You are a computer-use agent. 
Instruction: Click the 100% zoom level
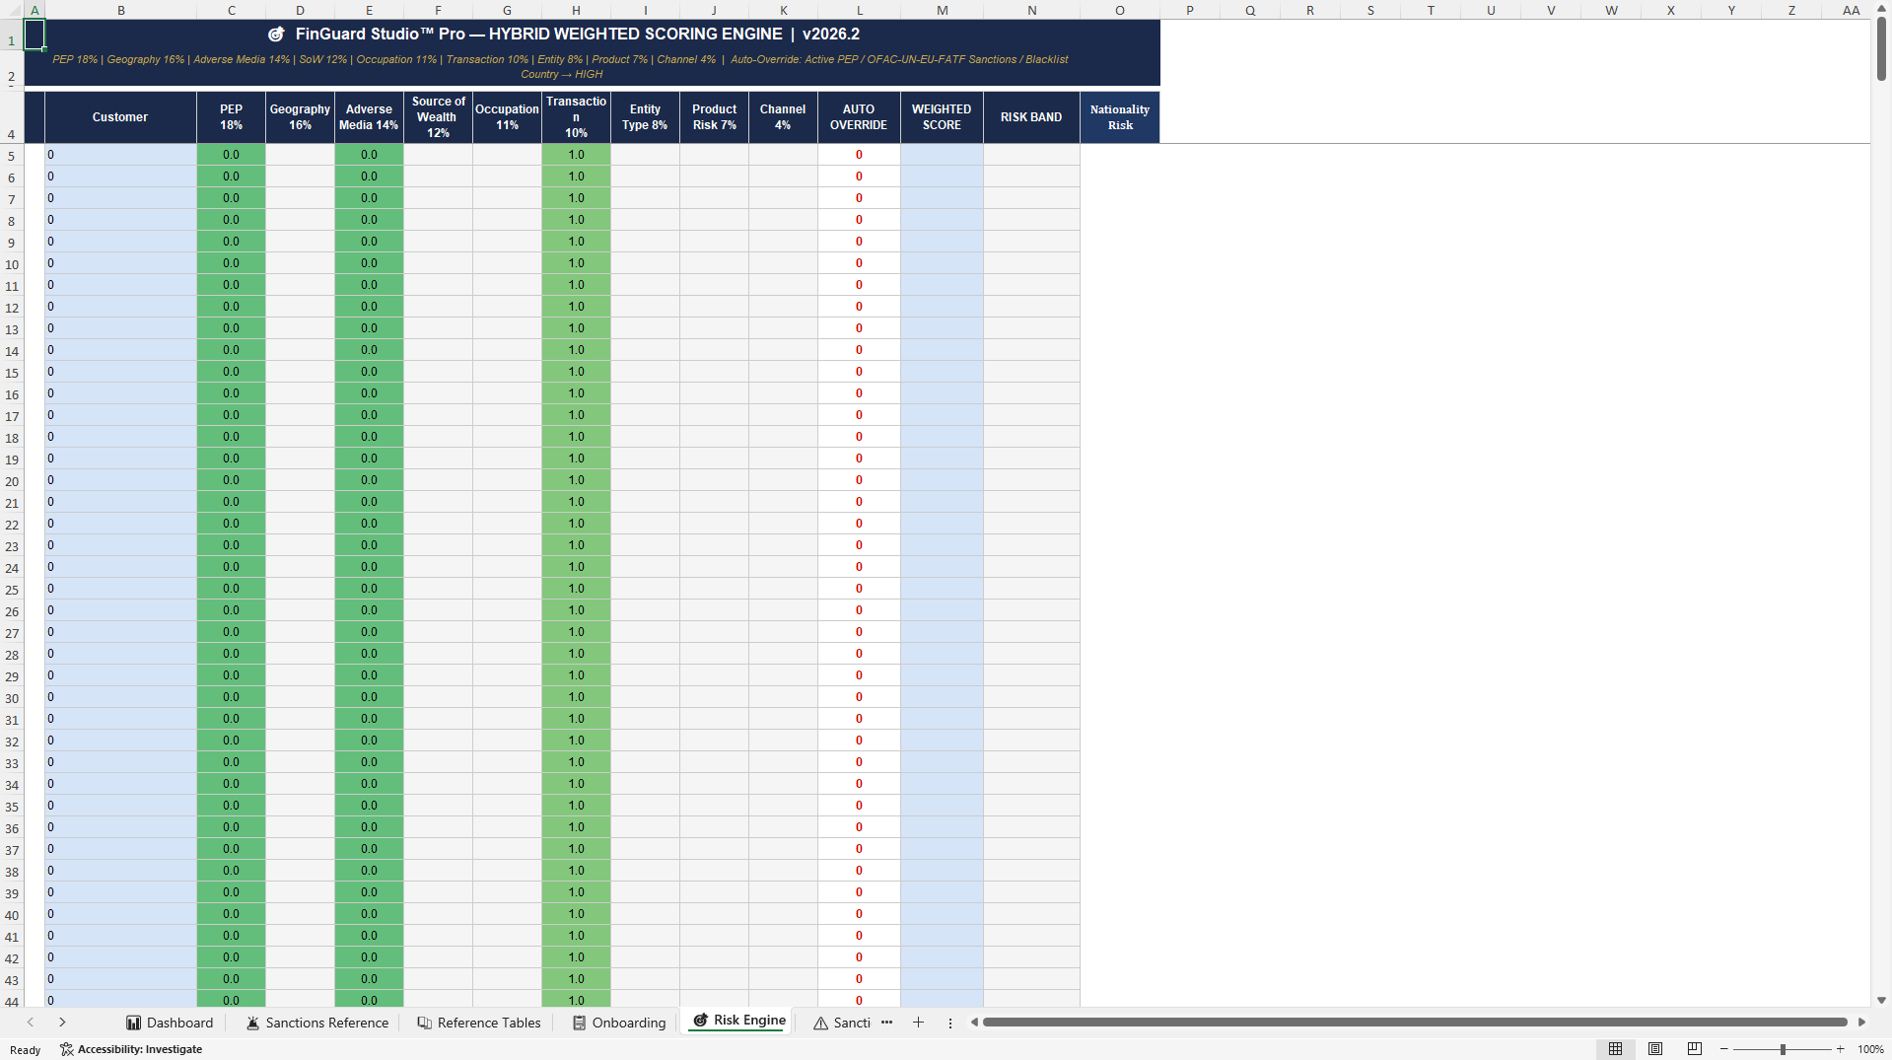click(1870, 1049)
